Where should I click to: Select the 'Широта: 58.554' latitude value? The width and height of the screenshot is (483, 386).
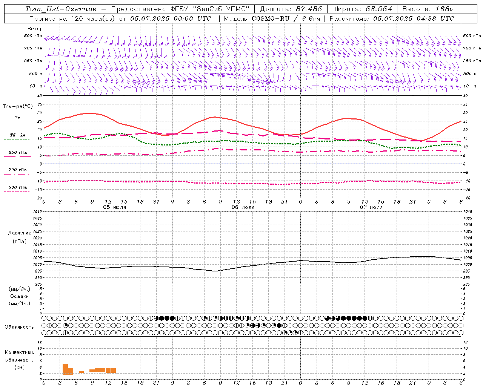click(x=362, y=9)
